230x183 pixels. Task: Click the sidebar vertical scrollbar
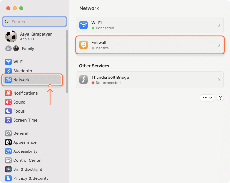(67, 61)
